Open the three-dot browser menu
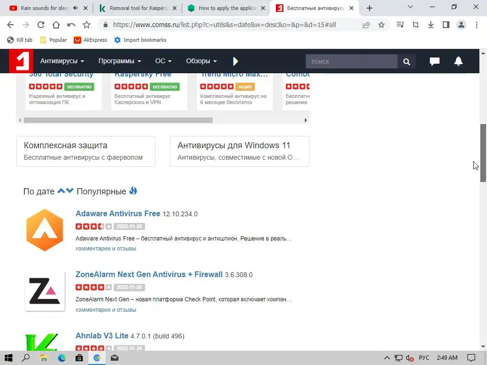Screen dimensions: 487x365 477,25
